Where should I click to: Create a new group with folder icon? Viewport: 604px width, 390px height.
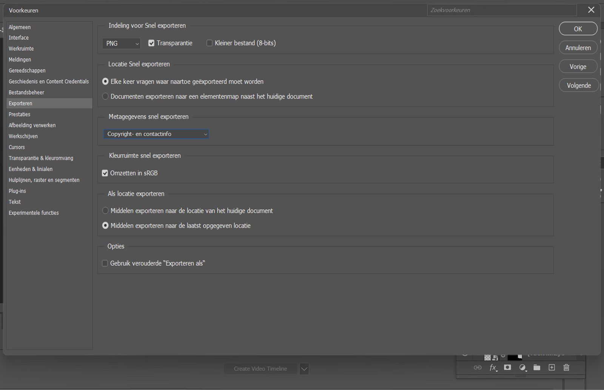(537, 368)
